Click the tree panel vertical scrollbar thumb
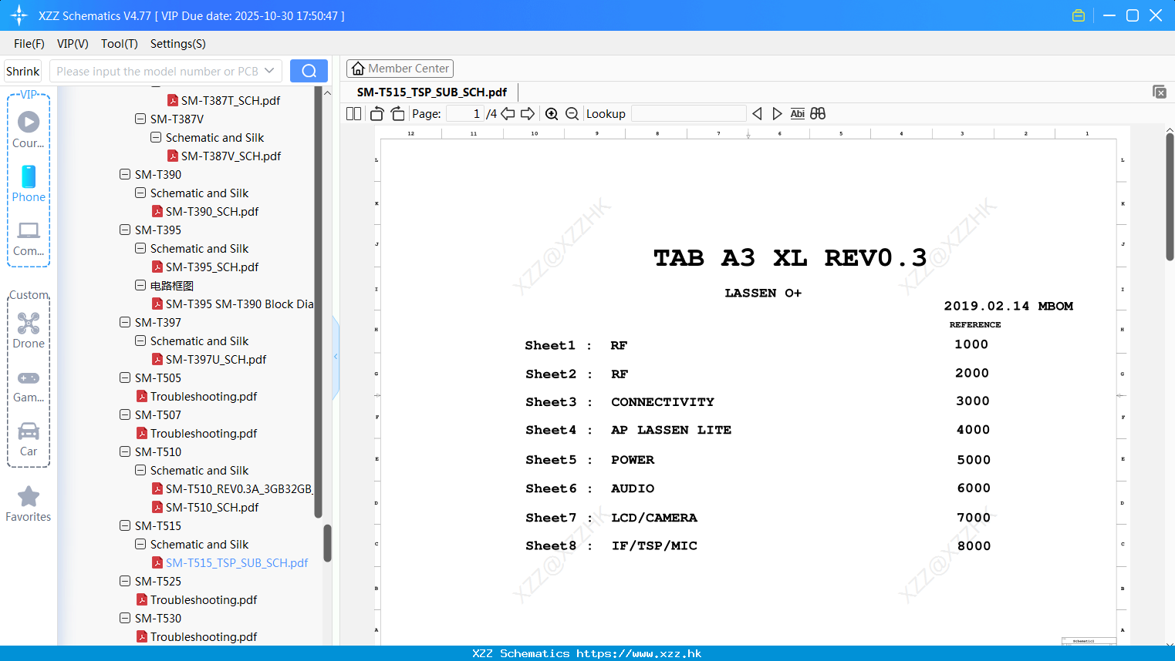Viewport: 1175px width, 661px height. point(327,543)
